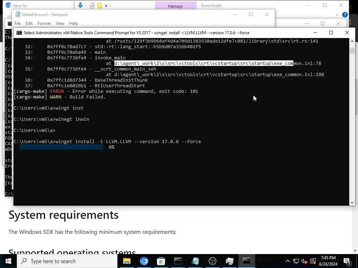Open the Chrome browser from the taskbar

pos(144,261)
